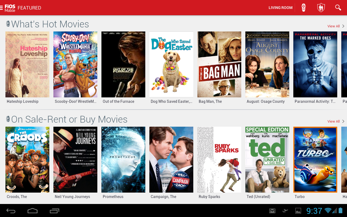Select the 'Bag Man, The' title
The height and width of the screenshot is (217, 347).
[x=210, y=101]
